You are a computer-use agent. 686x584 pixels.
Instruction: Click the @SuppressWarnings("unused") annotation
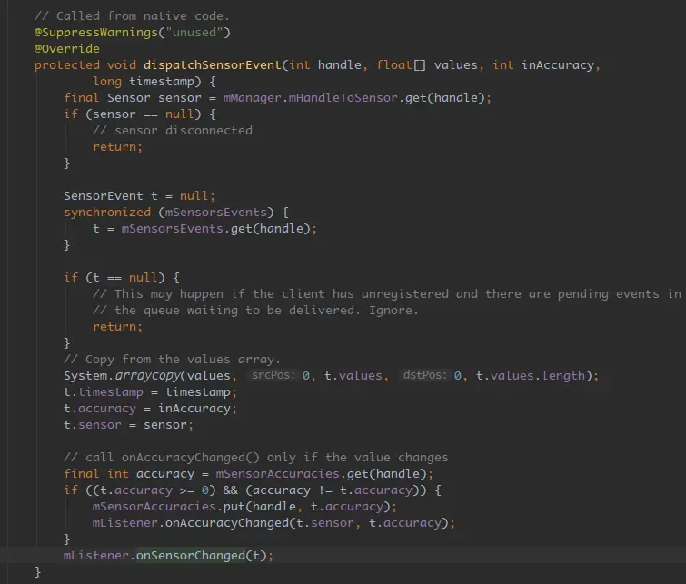coord(132,33)
